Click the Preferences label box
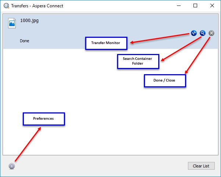This screenshot has height=177, width=221. click(43, 119)
